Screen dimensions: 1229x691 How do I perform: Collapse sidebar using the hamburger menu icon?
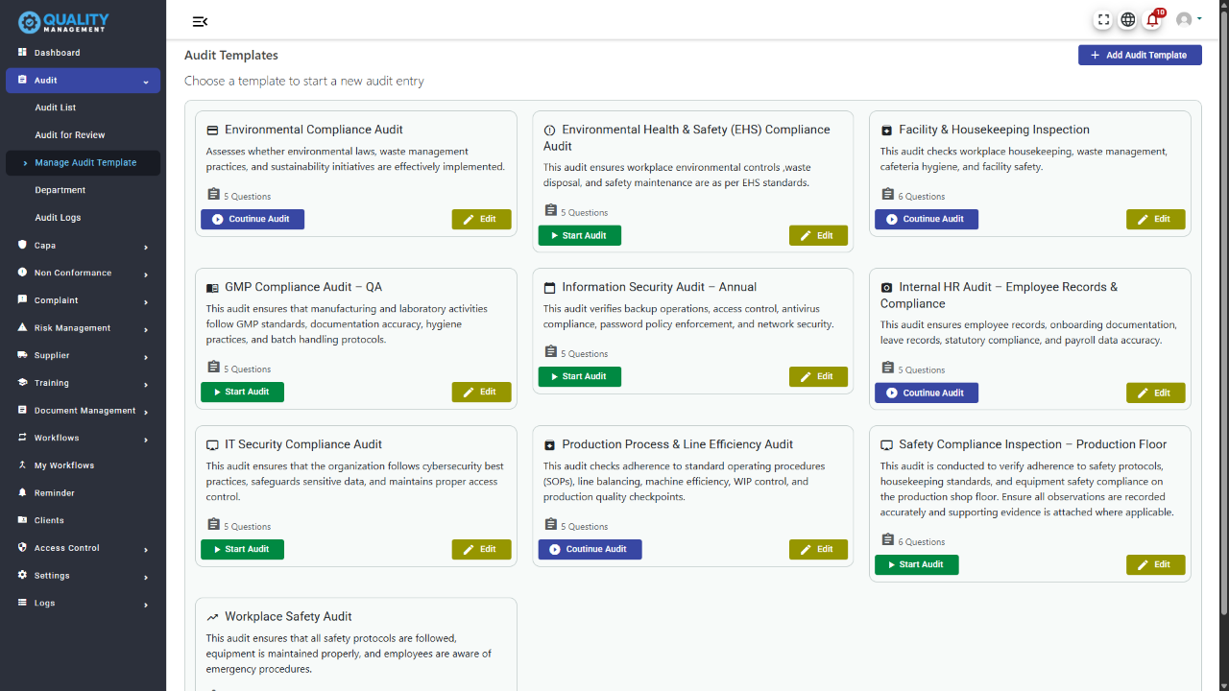click(x=200, y=21)
